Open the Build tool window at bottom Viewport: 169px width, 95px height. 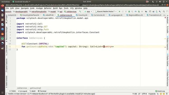(x=32, y=91)
